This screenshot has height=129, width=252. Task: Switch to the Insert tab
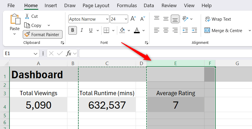[51, 6]
